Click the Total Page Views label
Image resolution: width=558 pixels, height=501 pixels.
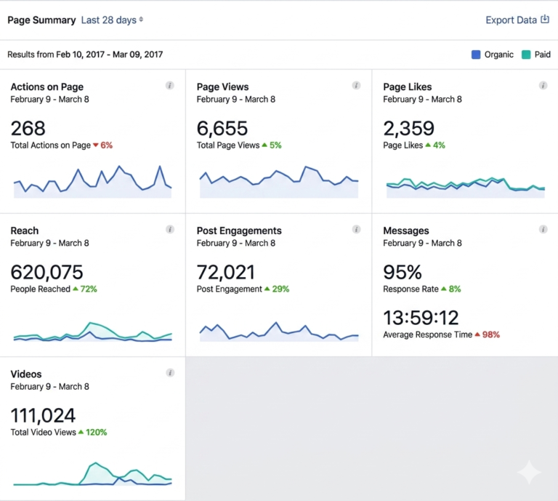tap(228, 145)
